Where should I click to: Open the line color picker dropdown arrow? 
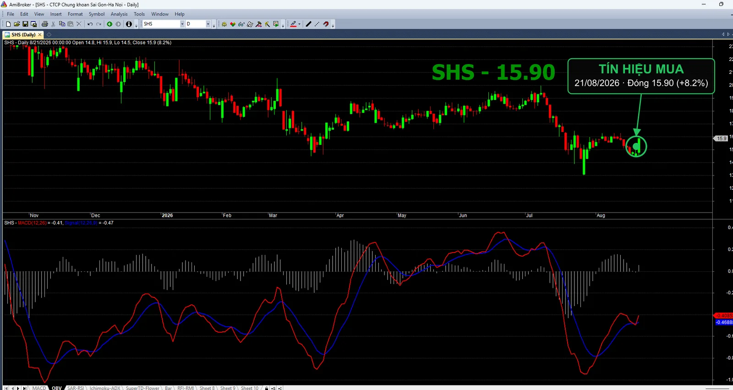[x=300, y=24]
